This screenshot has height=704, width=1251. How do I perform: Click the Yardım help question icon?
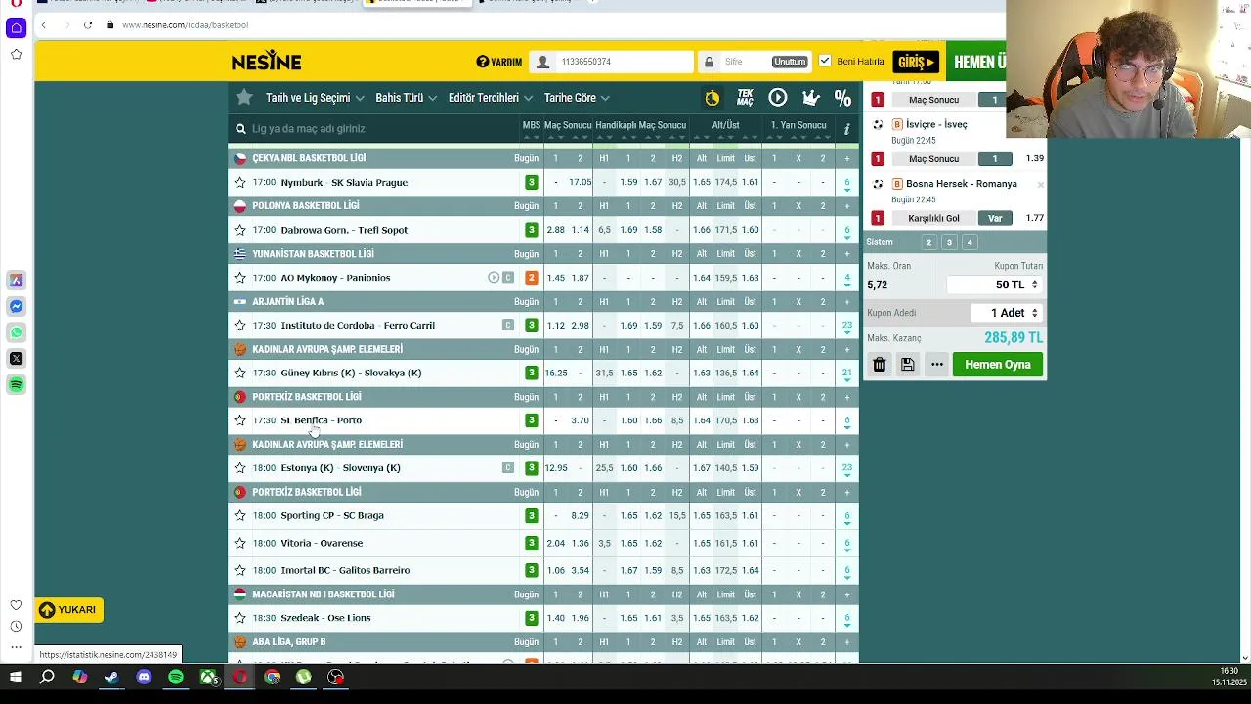[x=482, y=62]
